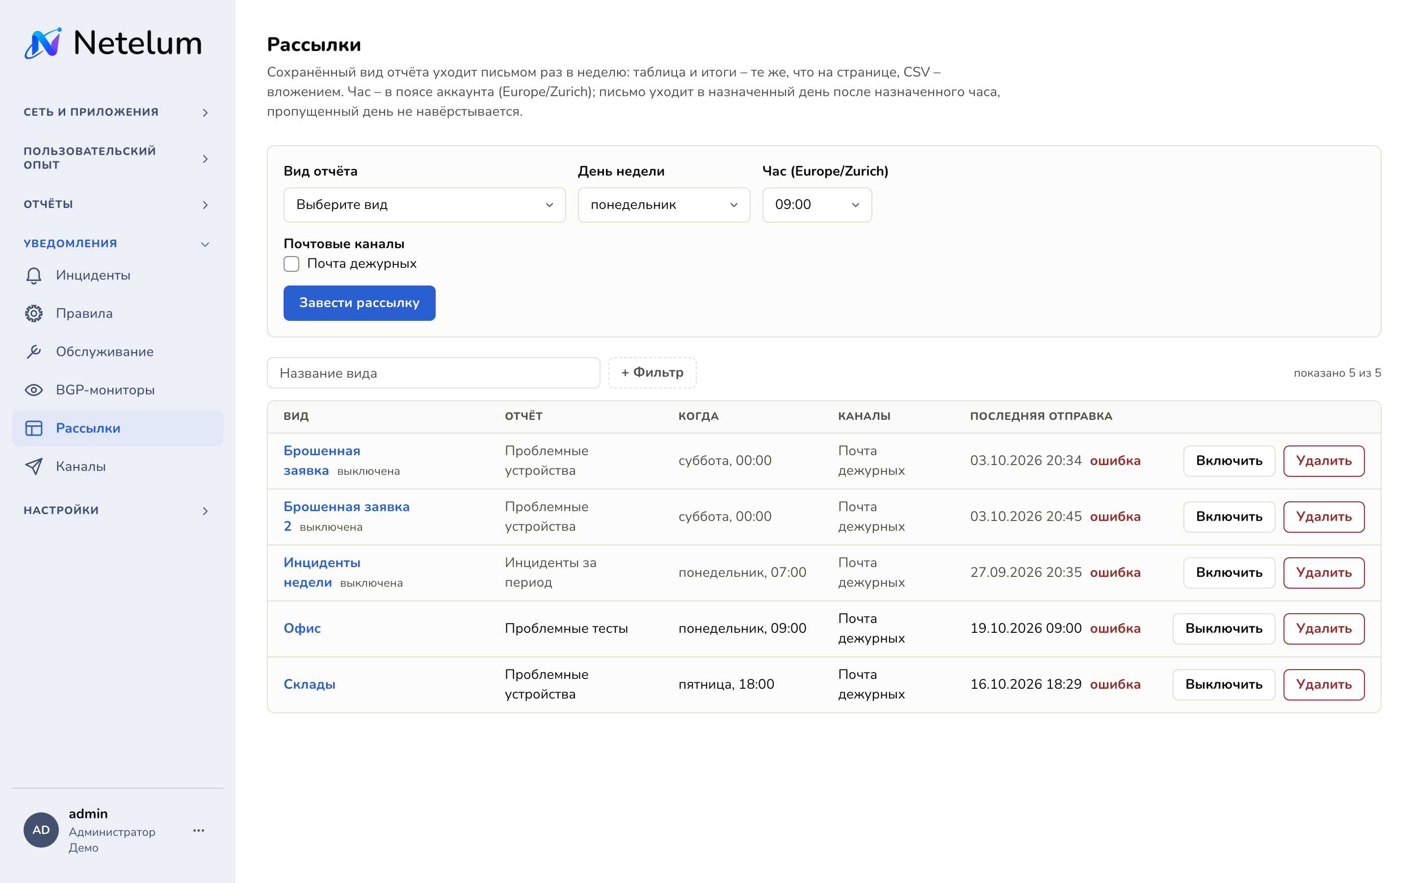This screenshot has width=1413, height=883.
Task: Open Инциденты bell icon in sidebar
Action: 34,276
